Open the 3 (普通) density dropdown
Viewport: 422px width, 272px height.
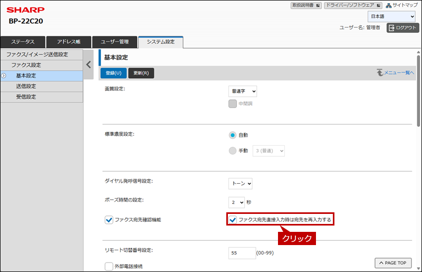tap(268, 151)
